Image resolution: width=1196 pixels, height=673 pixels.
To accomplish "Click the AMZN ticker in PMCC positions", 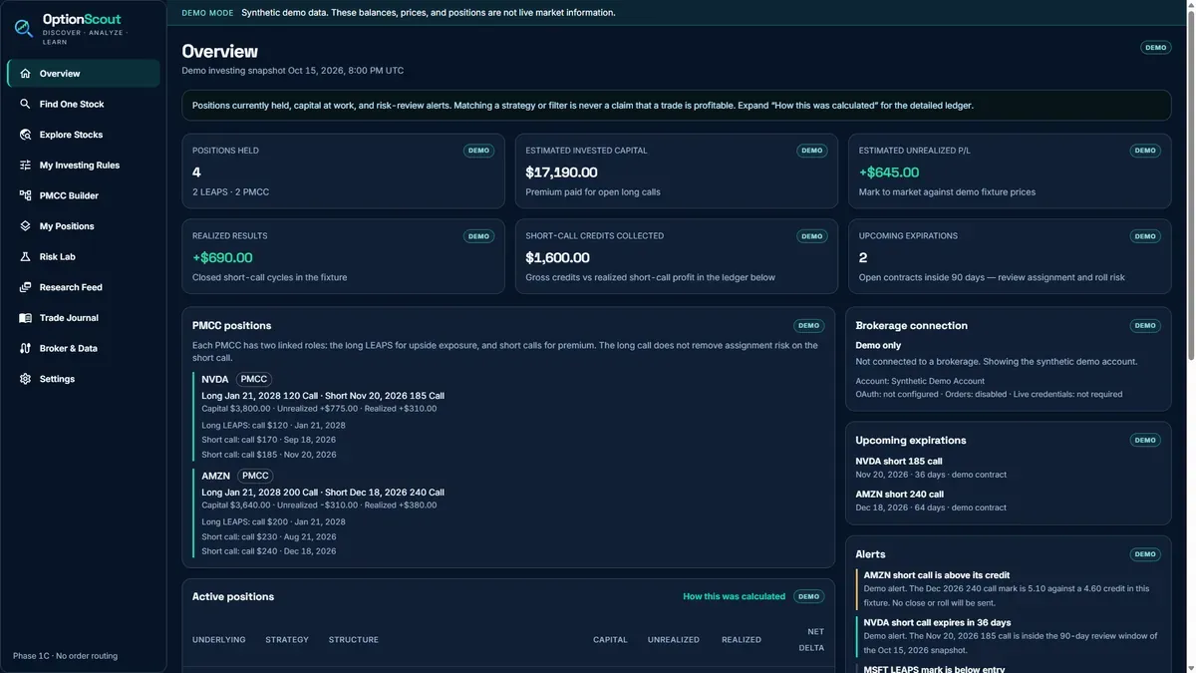I will pyautogui.click(x=216, y=476).
